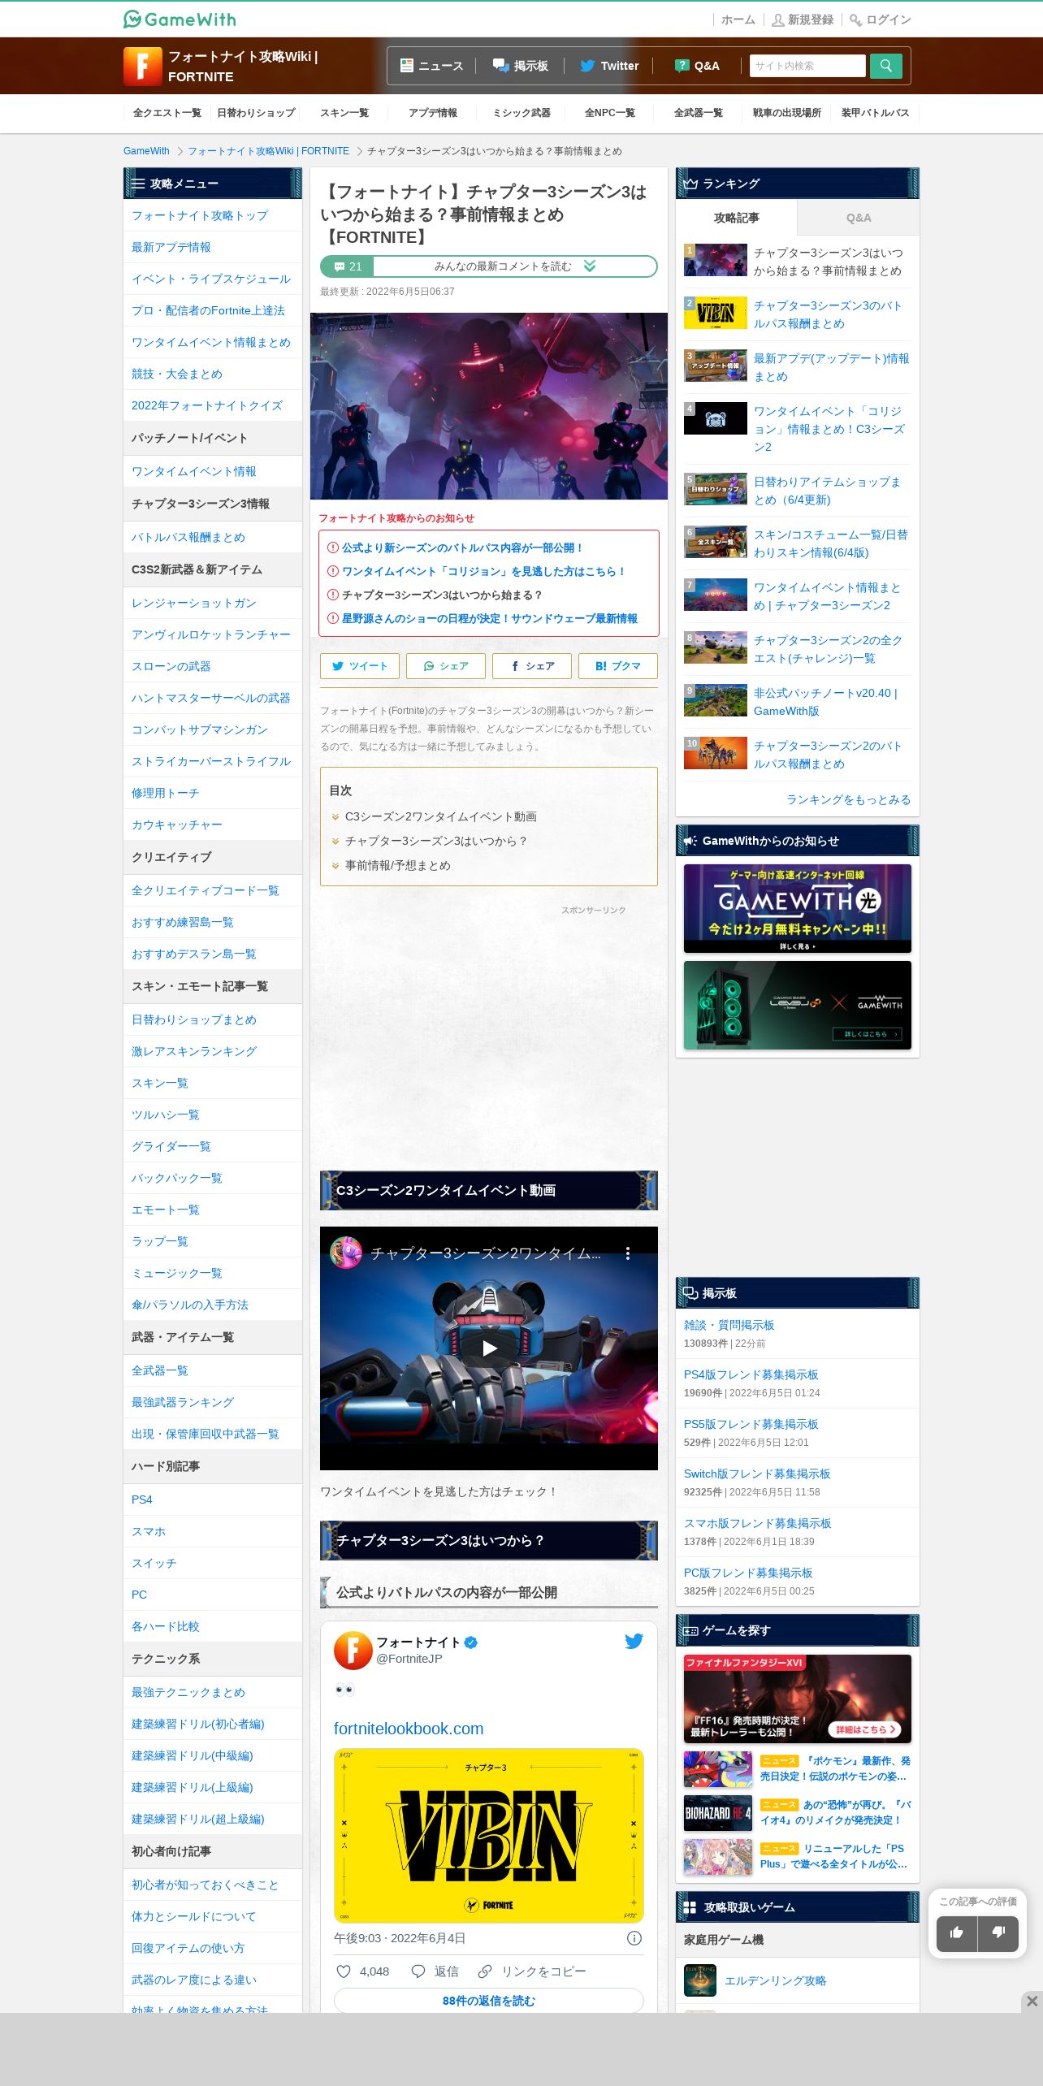Expand みんなの最新コメントを読む comment bar
This screenshot has height=2086, width=1043.
[489, 266]
